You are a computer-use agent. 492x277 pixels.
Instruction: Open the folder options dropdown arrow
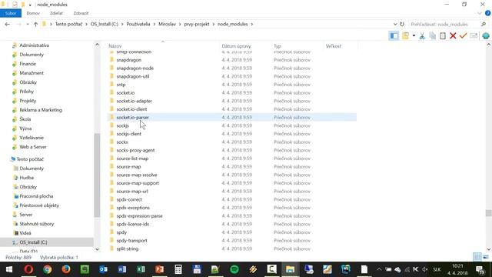[x=414, y=36]
